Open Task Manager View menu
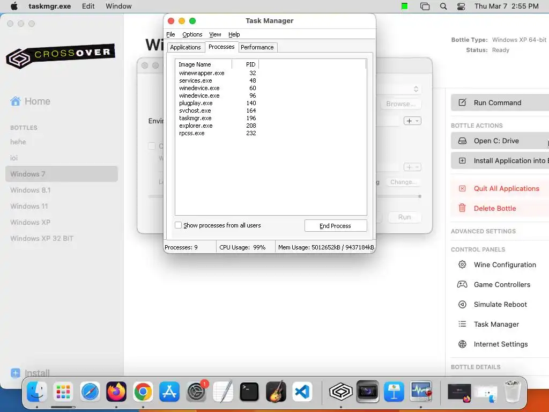549x412 pixels. click(x=215, y=34)
